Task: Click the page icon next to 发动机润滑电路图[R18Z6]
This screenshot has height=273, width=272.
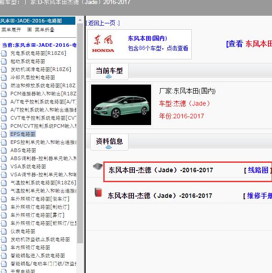Action: pyautogui.click(x=4, y=69)
